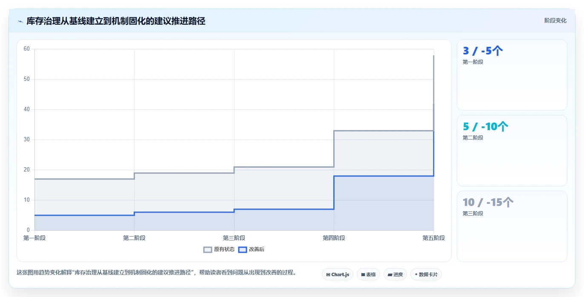Viewport: 584px width, 297px height.
Task: Toggle the 改善后 legend item
Action: [x=251, y=249]
